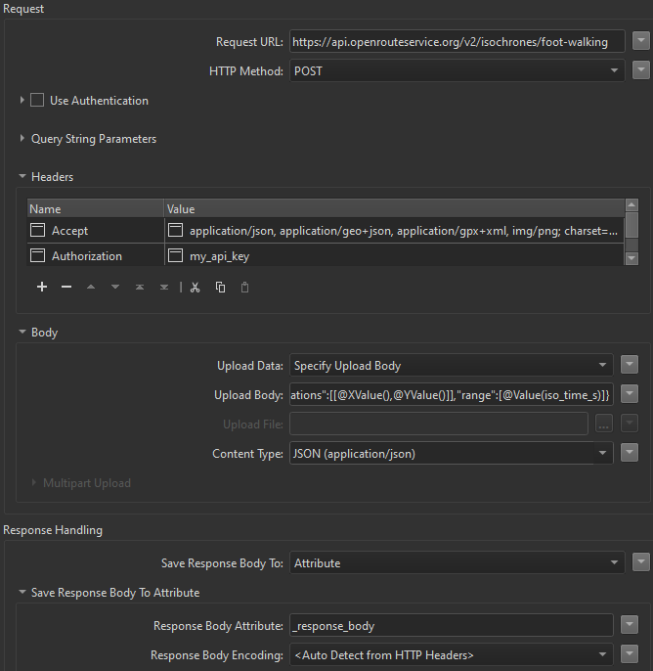653x671 pixels.
Task: Open the Upload Data dropdown
Action: 452,365
